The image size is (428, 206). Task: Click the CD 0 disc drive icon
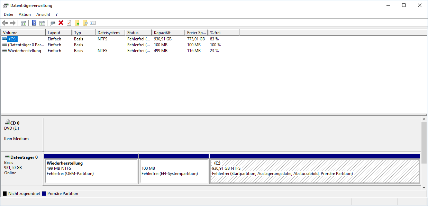point(7,122)
